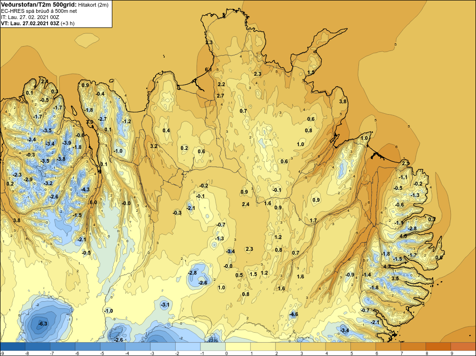The image size is (476, 356).
Task: Click the title 'Veðurstofan/T2m 500grid:' in the header
Action: coord(38,4)
